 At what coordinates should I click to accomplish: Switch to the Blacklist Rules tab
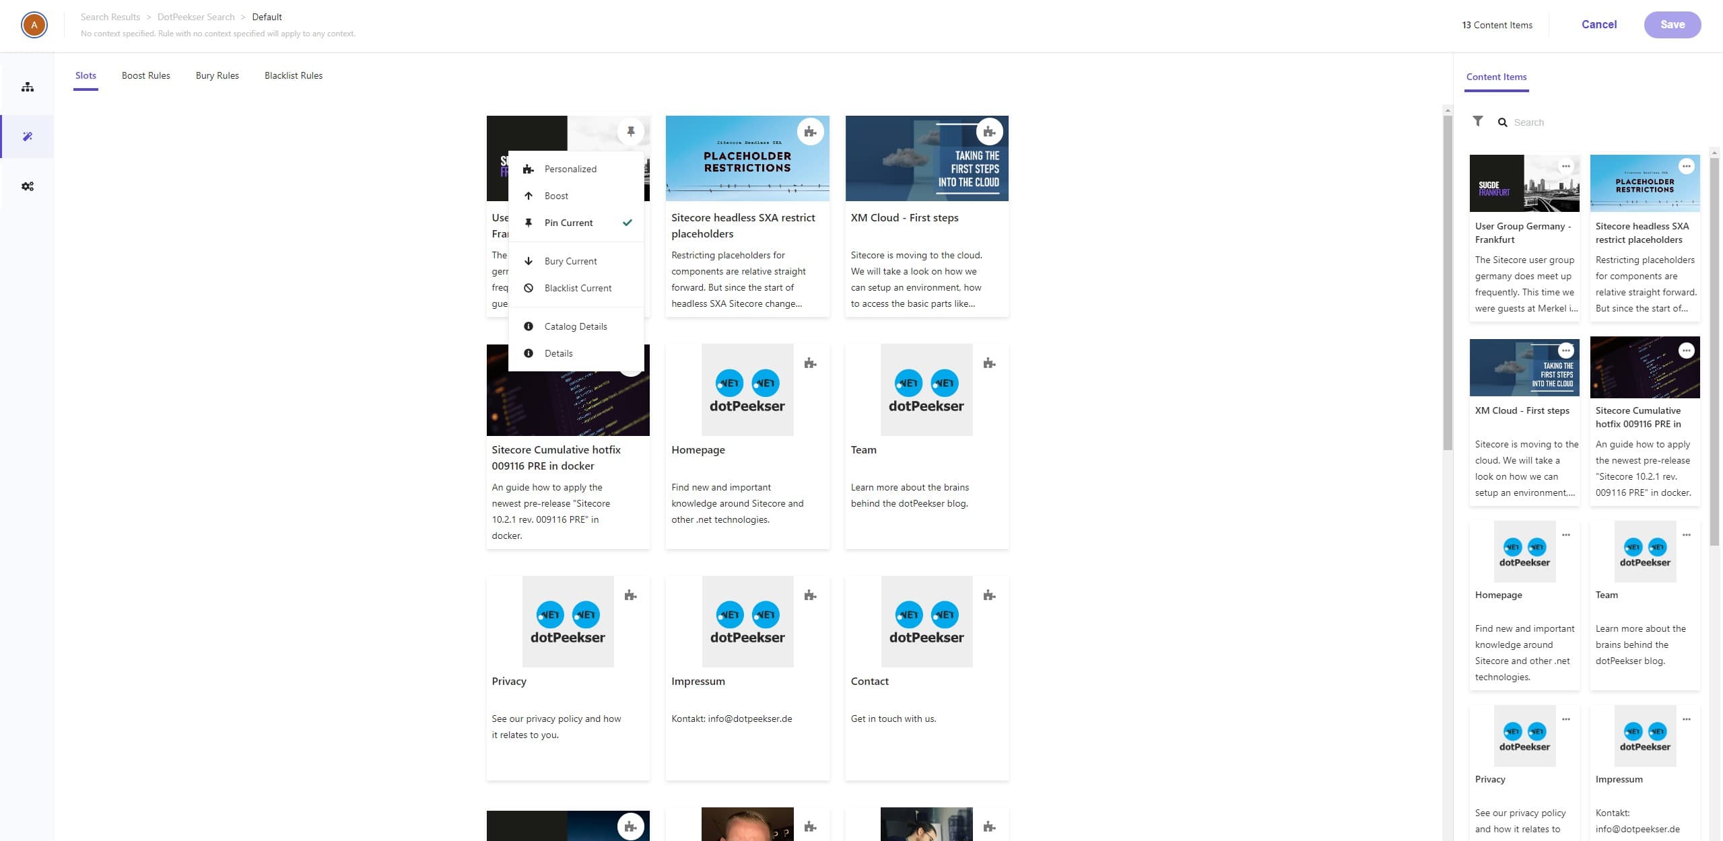point(294,75)
